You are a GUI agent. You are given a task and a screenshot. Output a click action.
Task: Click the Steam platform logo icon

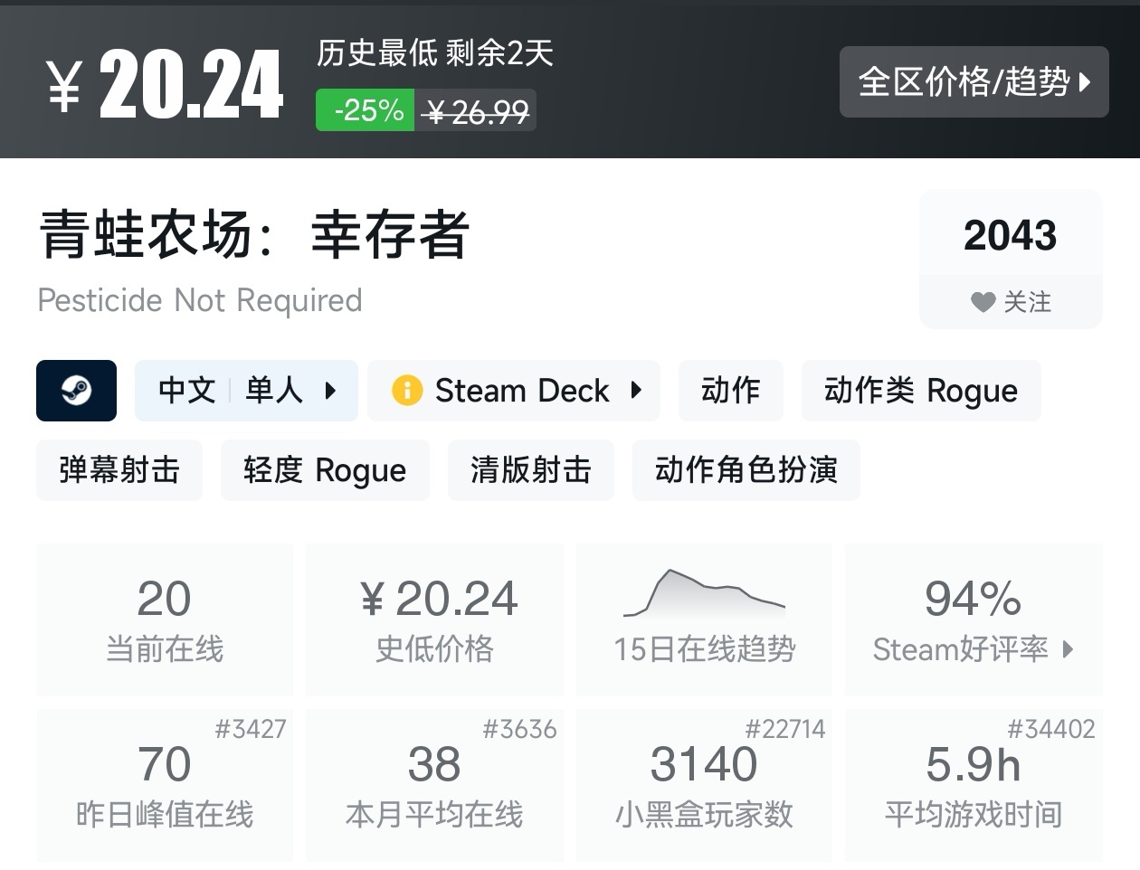(x=76, y=391)
